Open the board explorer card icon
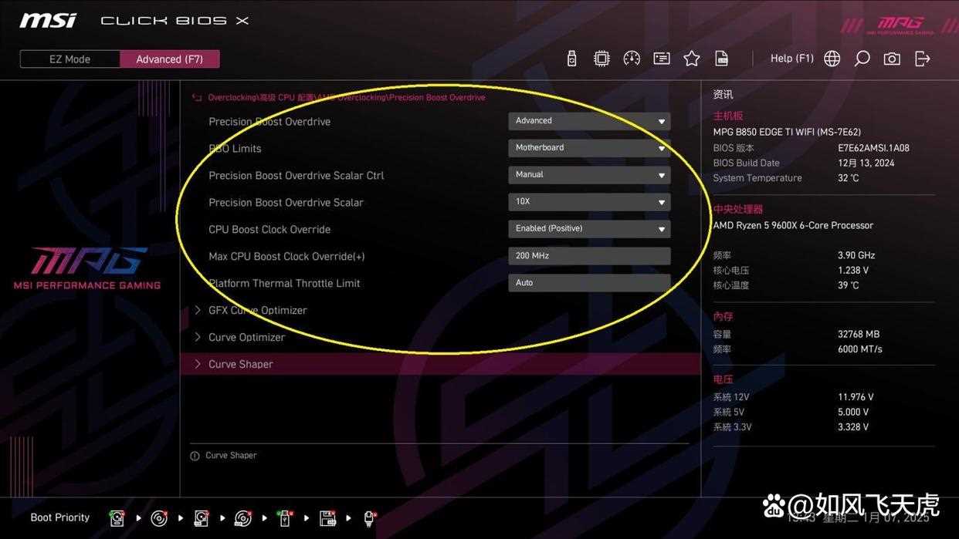The height and width of the screenshot is (539, 959). click(x=662, y=59)
